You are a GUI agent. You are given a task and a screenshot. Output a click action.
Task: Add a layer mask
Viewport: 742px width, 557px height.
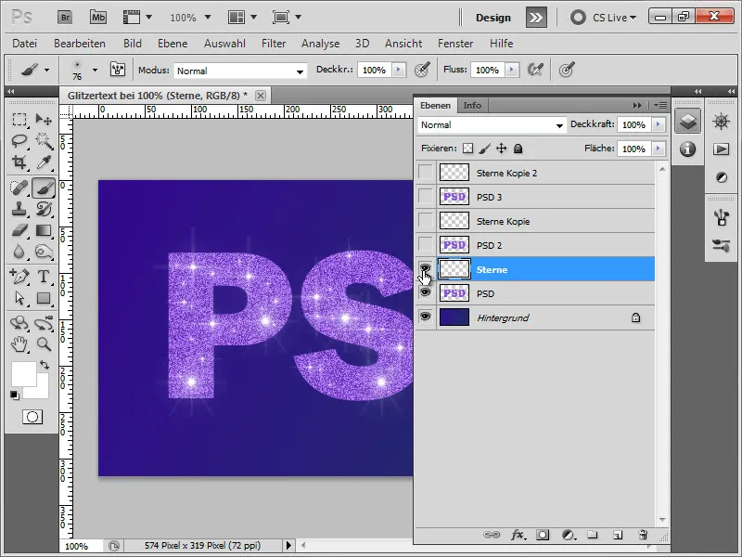(x=543, y=535)
